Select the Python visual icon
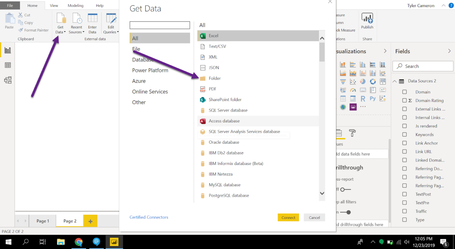This screenshot has width=455, height=249. point(373,99)
